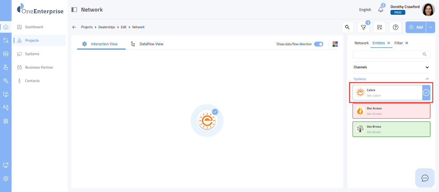Open the help question mark button

396,27
